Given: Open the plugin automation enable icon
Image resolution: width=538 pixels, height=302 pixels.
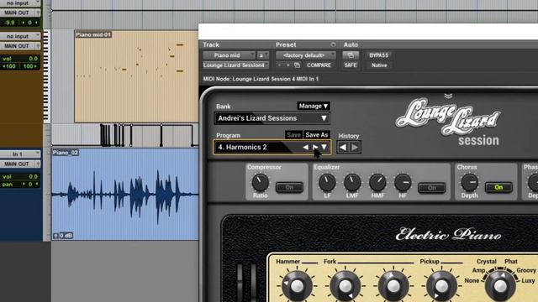Looking at the screenshot, I should (x=351, y=55).
